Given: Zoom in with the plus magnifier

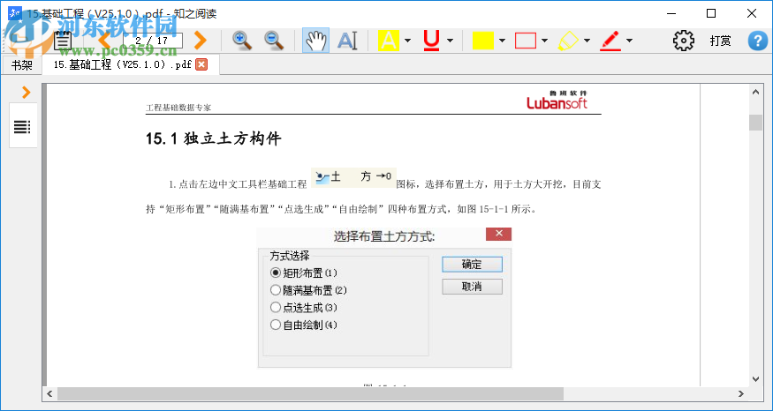Looking at the screenshot, I should tap(242, 41).
